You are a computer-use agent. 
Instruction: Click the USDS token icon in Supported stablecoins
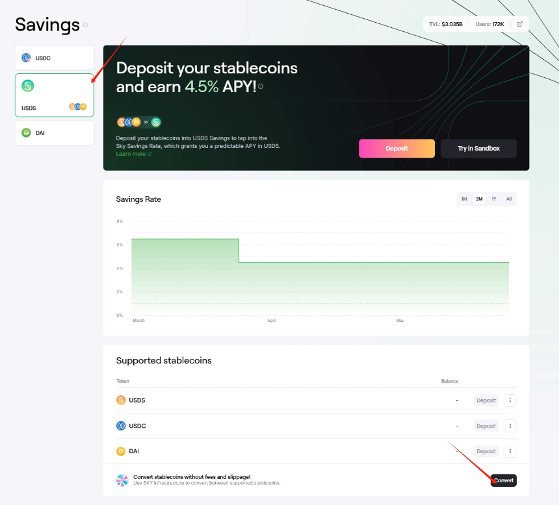click(121, 400)
